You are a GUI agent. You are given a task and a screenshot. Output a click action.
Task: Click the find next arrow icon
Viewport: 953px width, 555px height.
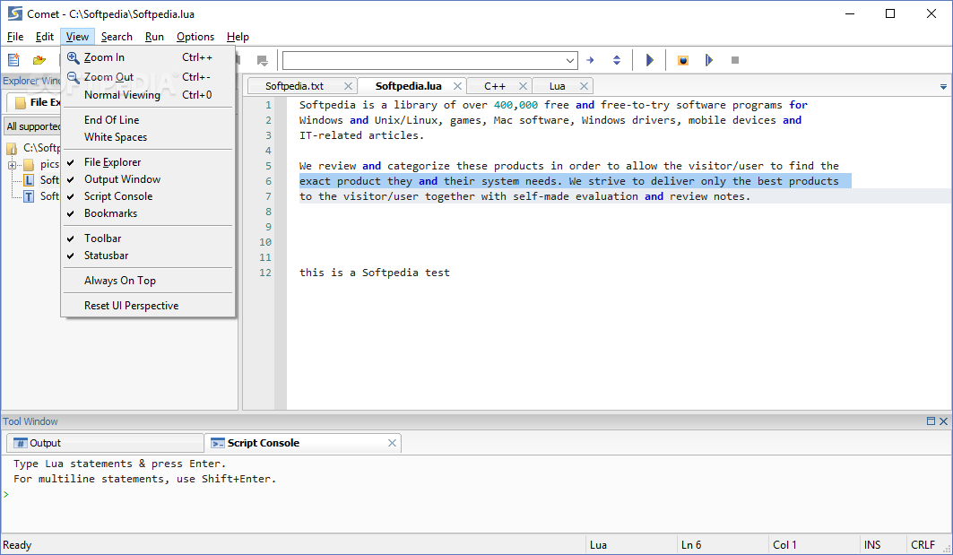click(590, 60)
